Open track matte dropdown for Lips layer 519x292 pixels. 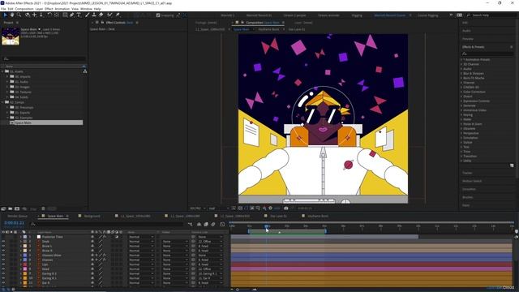(175, 264)
